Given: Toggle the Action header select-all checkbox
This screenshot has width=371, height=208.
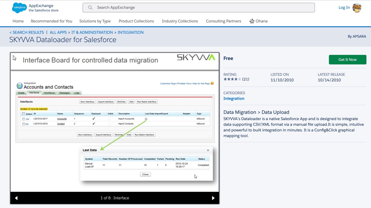Looking at the screenshot, I should point(23,114).
